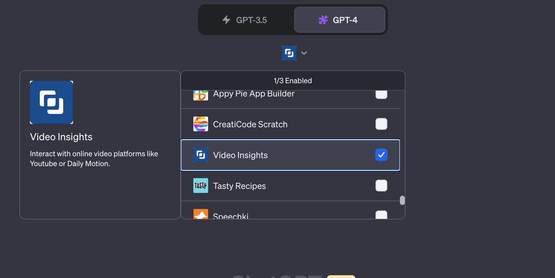Screen dimensions: 555x278
Task: Click the large Video Insights logo
Action: pyautogui.click(x=51, y=102)
